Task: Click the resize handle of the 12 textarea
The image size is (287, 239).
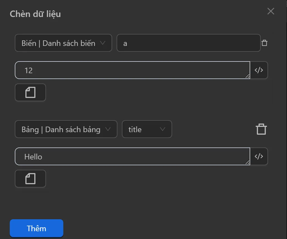Action: pyautogui.click(x=248, y=76)
